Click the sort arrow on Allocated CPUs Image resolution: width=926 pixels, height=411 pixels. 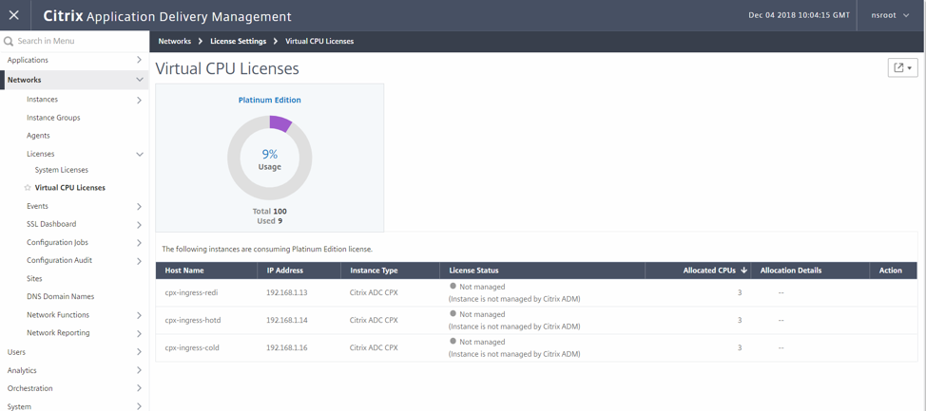point(743,271)
